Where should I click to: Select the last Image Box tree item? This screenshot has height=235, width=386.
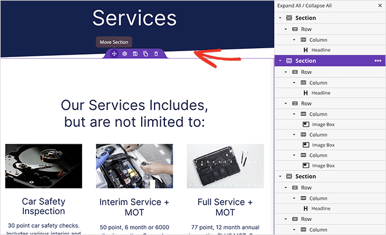pos(323,166)
